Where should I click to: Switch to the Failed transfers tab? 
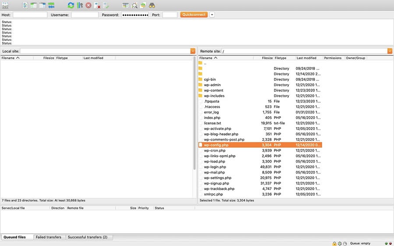point(48,237)
